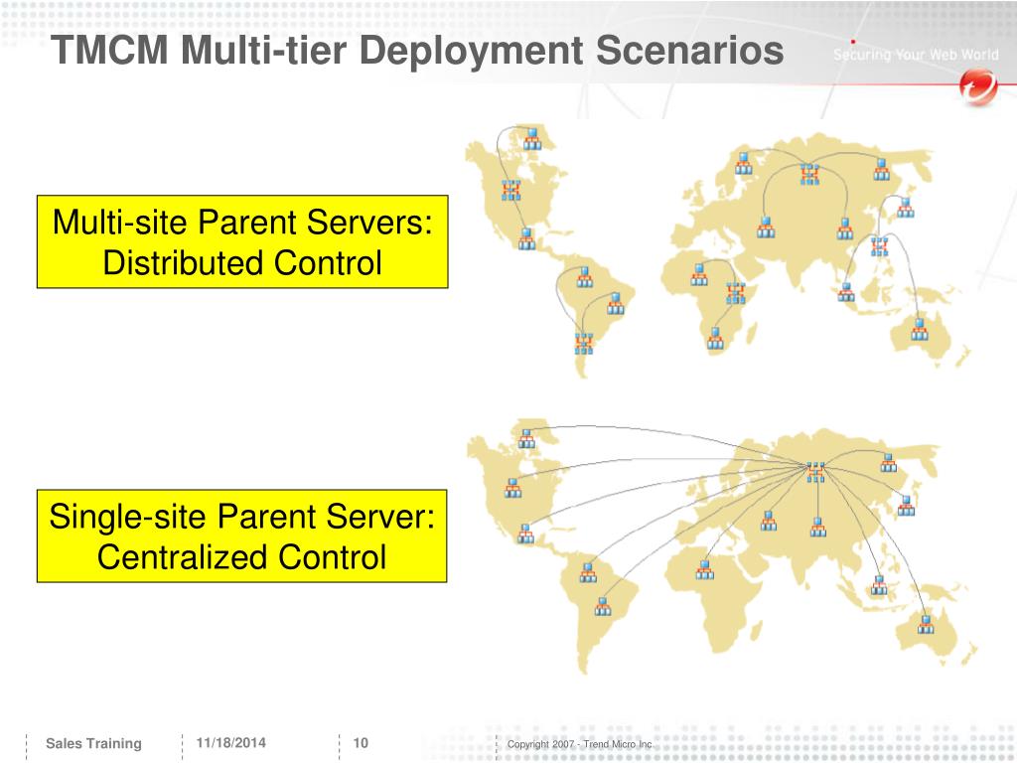Select Central America child server in Distributed Control map

point(526,238)
